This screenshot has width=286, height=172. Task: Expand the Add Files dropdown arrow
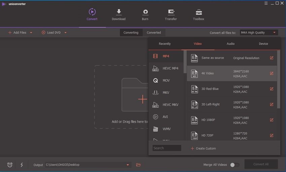(x=31, y=33)
